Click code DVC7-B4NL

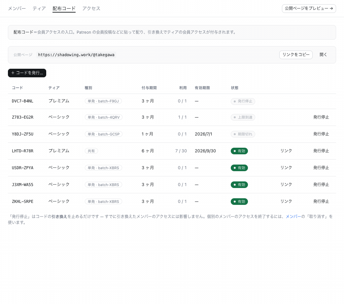pos(22,101)
